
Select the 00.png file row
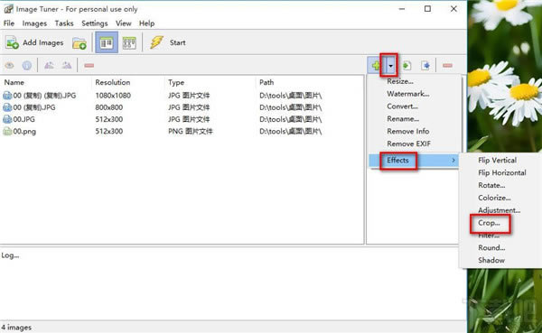(182, 131)
